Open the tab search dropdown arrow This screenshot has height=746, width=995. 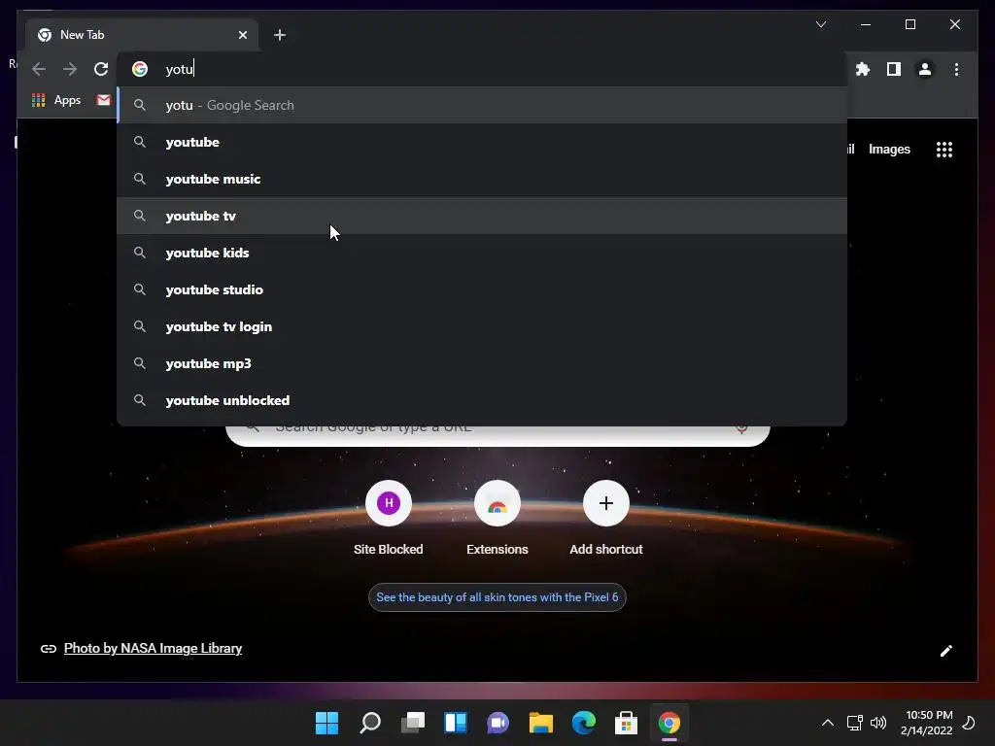821,24
